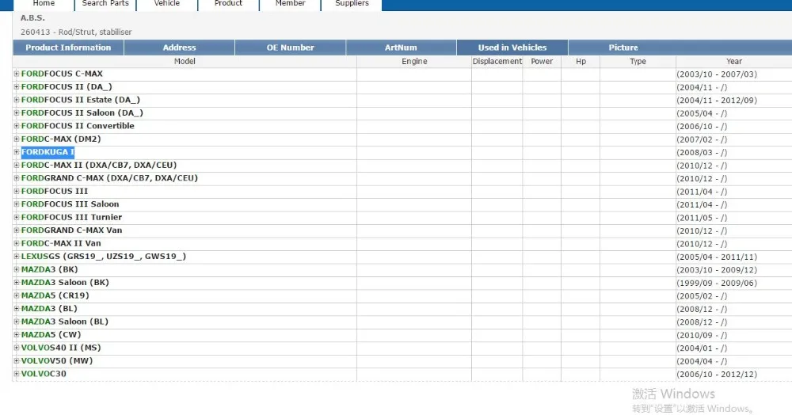
Task: Open VOLVO S40 II (MS) model link
Action: point(61,348)
